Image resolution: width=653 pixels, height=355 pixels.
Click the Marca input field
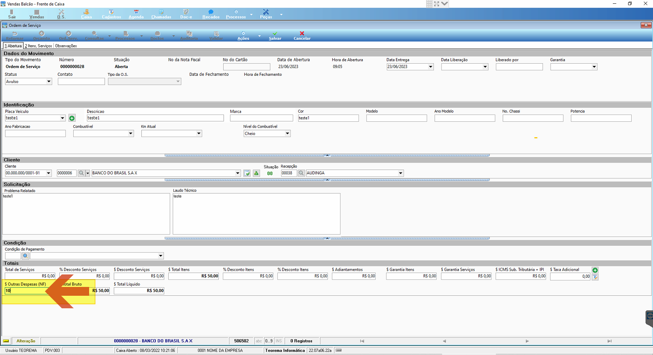point(261,118)
